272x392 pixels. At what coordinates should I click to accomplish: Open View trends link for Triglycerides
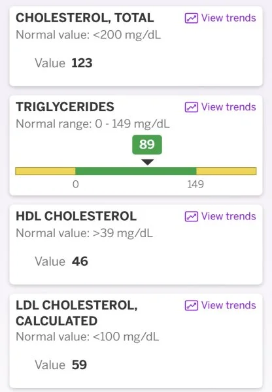220,107
